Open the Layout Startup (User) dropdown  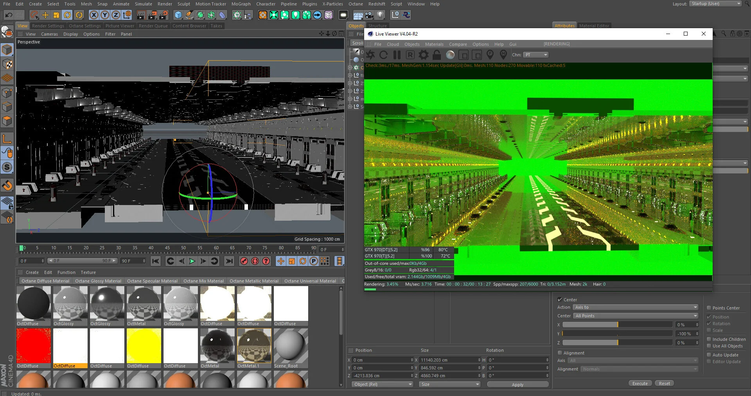715,4
